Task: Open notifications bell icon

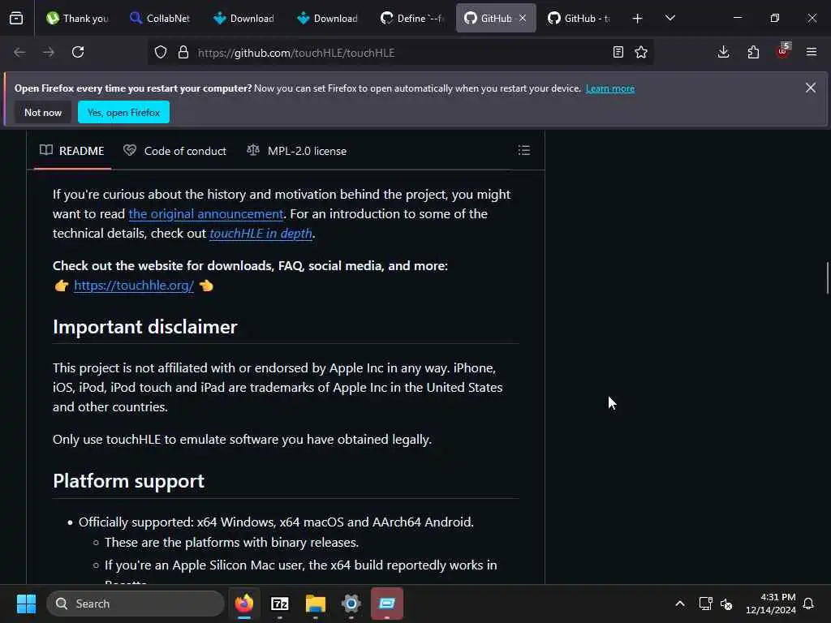Action: click(x=809, y=604)
